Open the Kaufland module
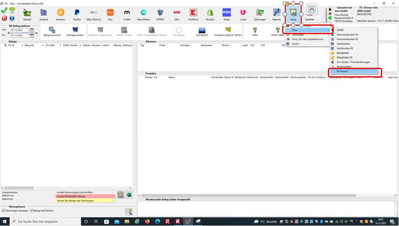Screen dimensions: 399x226 coord(193,14)
